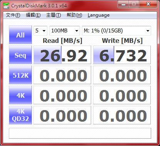160x146 pixels.
Task: Start the 4K QD32 test
Action: (20, 115)
